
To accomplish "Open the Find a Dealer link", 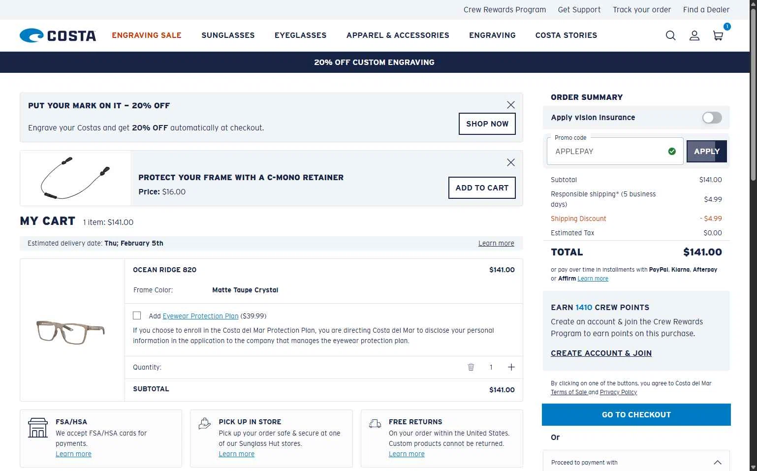I will coord(706,10).
